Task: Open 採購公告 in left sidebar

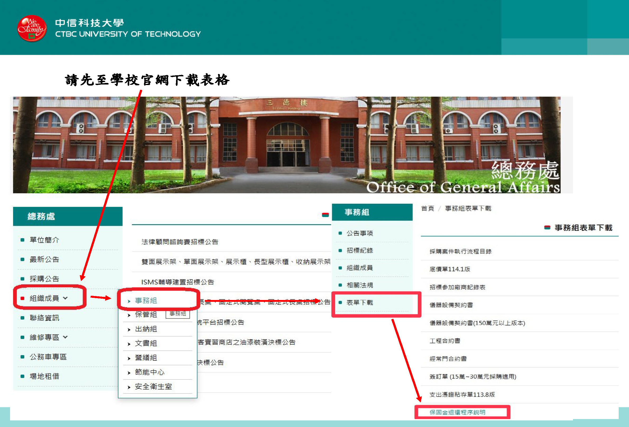Action: (x=44, y=279)
